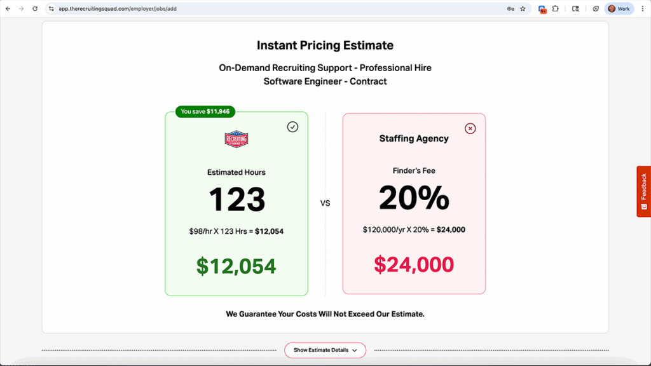Click the orange extension shortcut in the toolbar
Viewport: 651px width, 366px height.
[544, 8]
